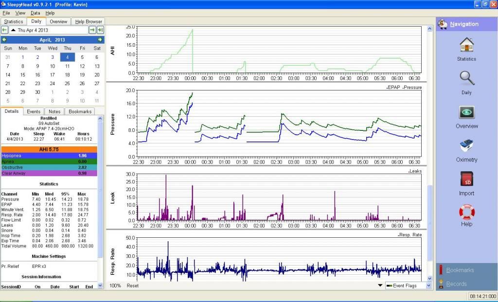This screenshot has width=498, height=302.
Task: Select April 22 in the calendar
Action: coord(22,84)
